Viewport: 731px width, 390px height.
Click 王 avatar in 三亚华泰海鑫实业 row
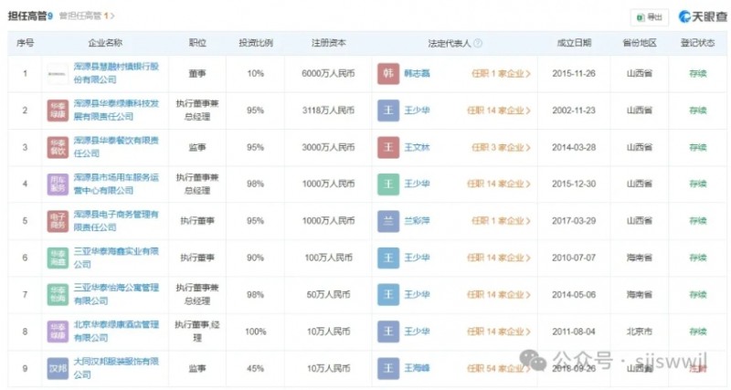[388, 258]
